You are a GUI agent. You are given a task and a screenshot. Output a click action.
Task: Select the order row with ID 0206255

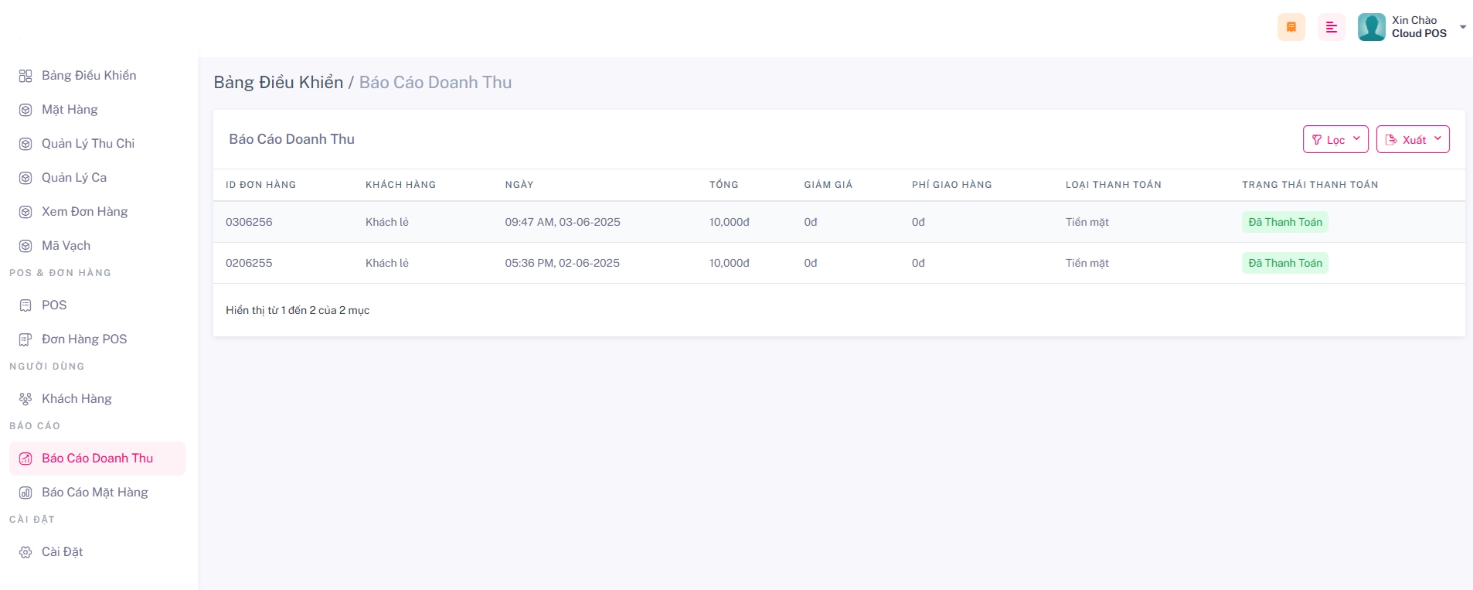(249, 263)
